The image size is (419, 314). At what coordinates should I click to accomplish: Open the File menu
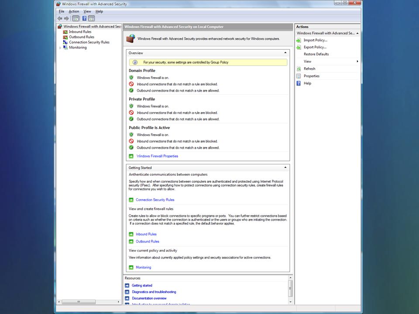[x=62, y=11]
